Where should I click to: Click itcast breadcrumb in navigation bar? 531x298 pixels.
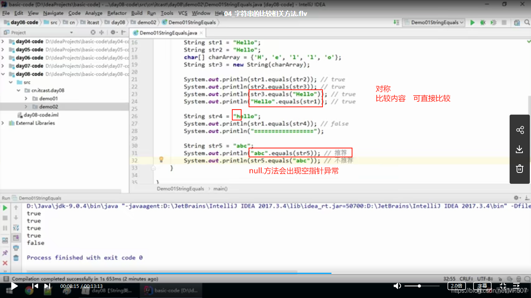coord(90,23)
